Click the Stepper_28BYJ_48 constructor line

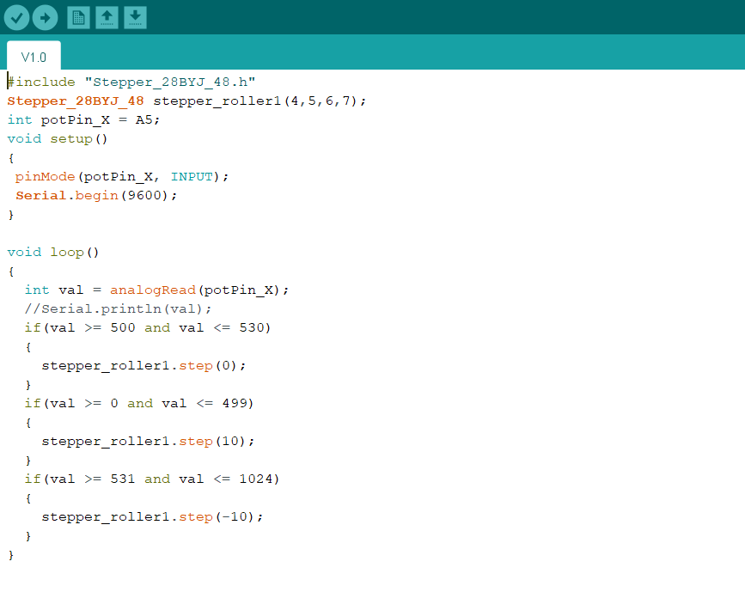(185, 101)
